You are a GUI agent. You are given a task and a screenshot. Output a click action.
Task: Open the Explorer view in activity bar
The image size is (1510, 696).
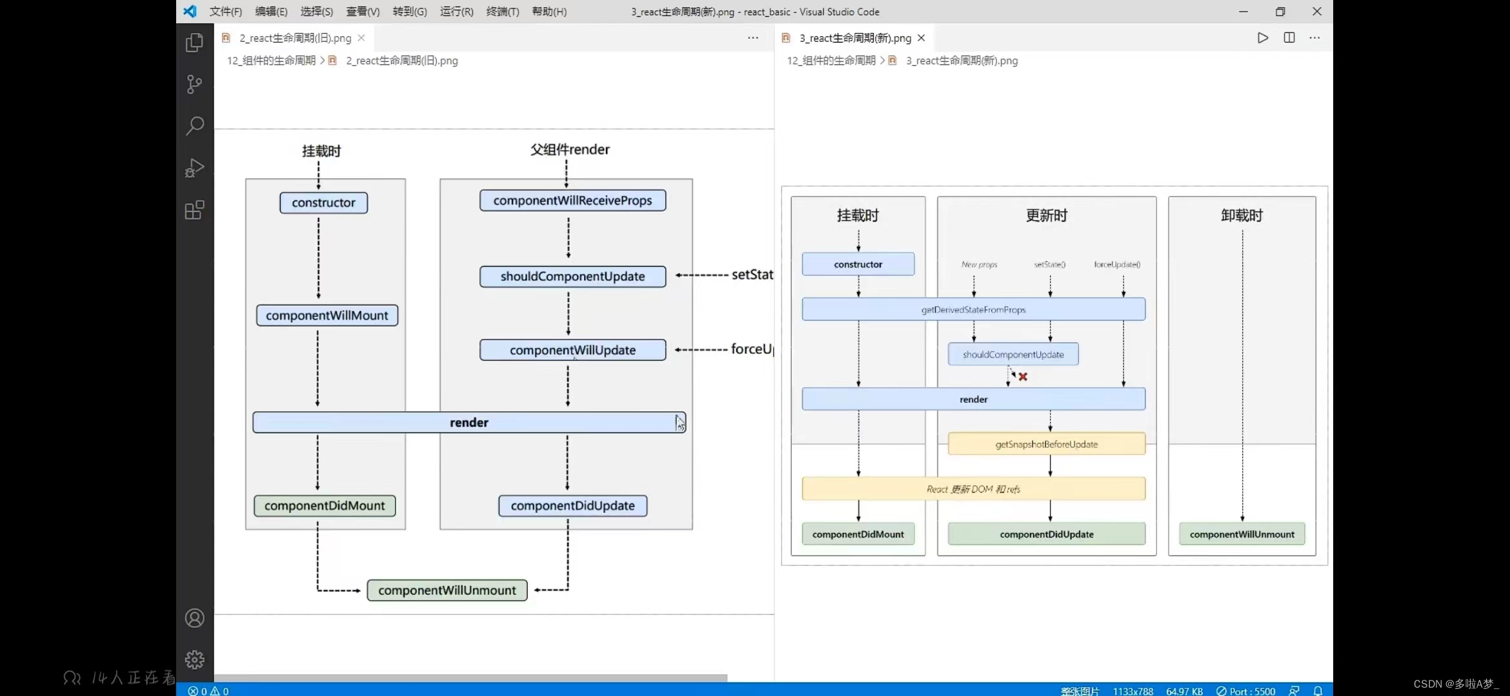tap(194, 43)
